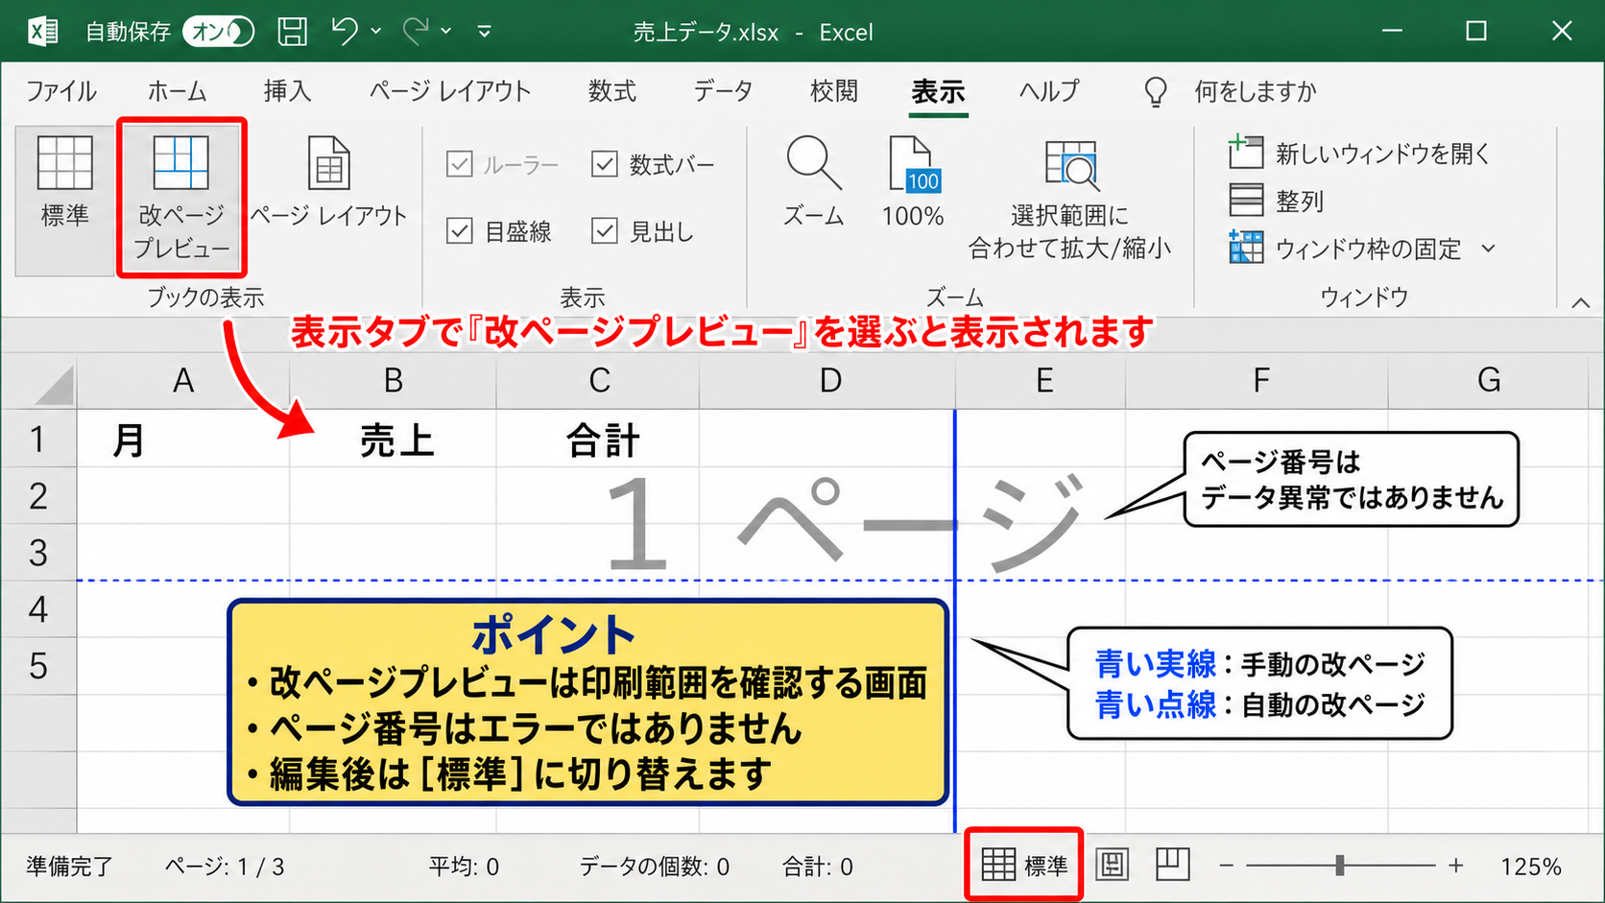Select row 5 header
1605x903 pixels.
[x=38, y=666]
